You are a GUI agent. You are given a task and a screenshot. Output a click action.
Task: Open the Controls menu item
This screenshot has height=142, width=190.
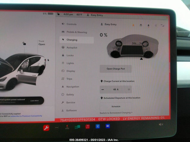click(69, 24)
